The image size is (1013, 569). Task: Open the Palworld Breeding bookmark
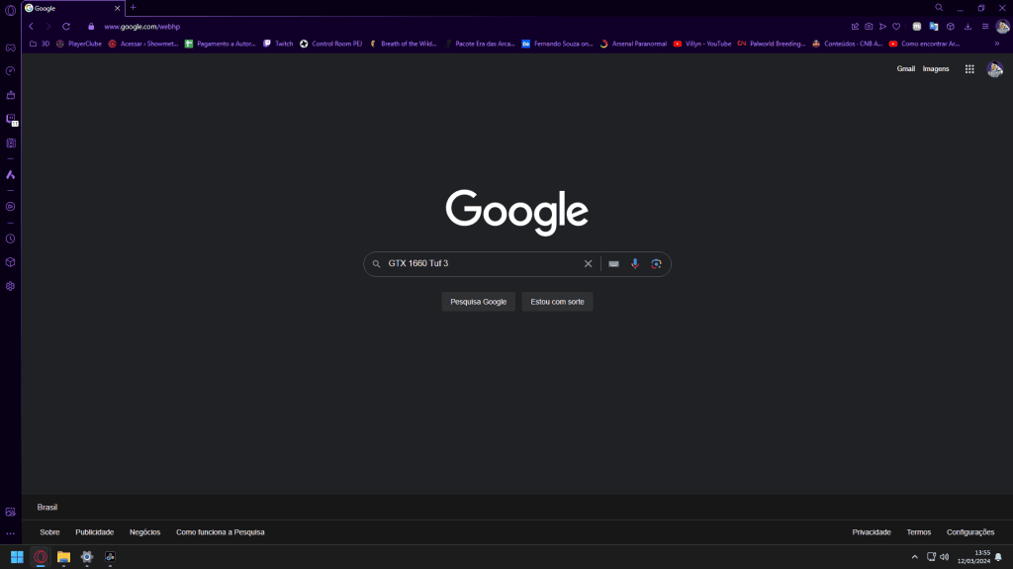pos(772,44)
